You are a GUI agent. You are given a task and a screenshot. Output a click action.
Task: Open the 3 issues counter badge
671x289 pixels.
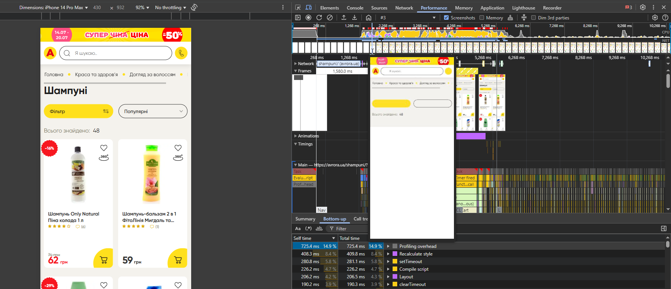coord(628,7)
